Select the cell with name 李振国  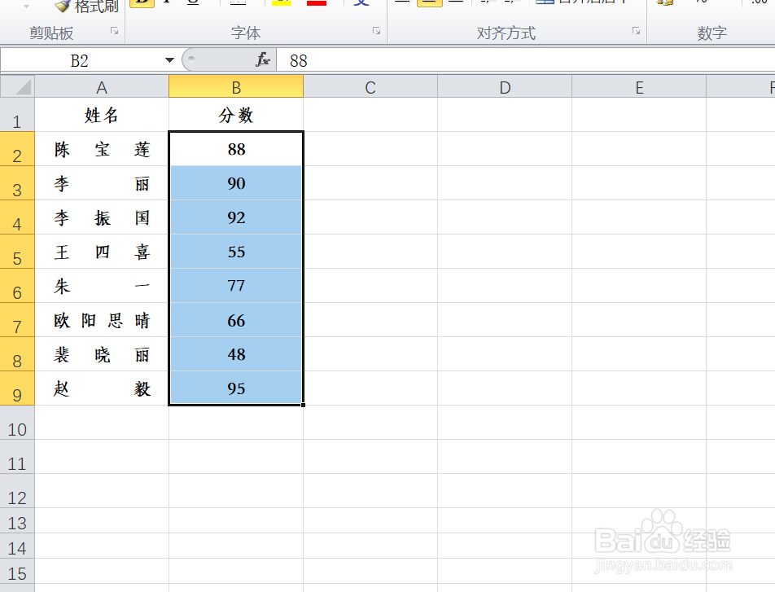pos(102,217)
